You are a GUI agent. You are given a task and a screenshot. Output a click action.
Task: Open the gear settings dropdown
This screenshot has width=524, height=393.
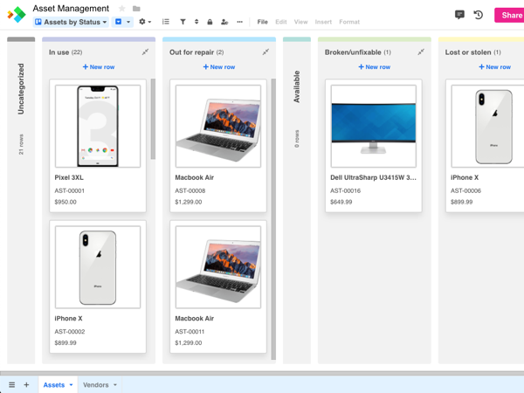(x=145, y=22)
